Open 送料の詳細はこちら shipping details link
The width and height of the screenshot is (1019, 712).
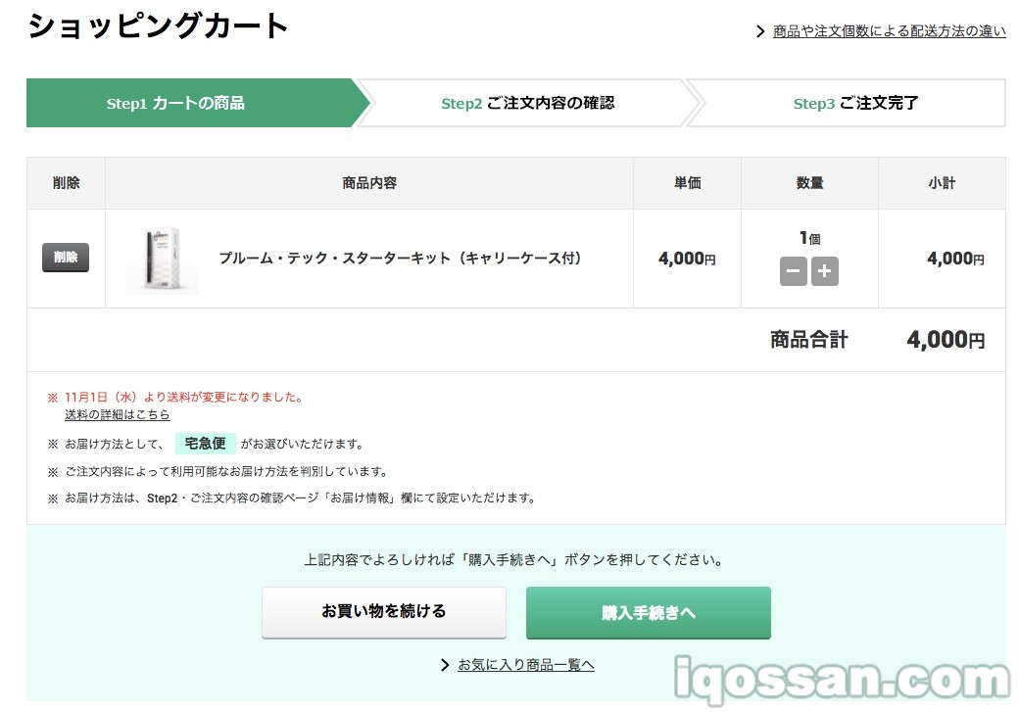[117, 414]
